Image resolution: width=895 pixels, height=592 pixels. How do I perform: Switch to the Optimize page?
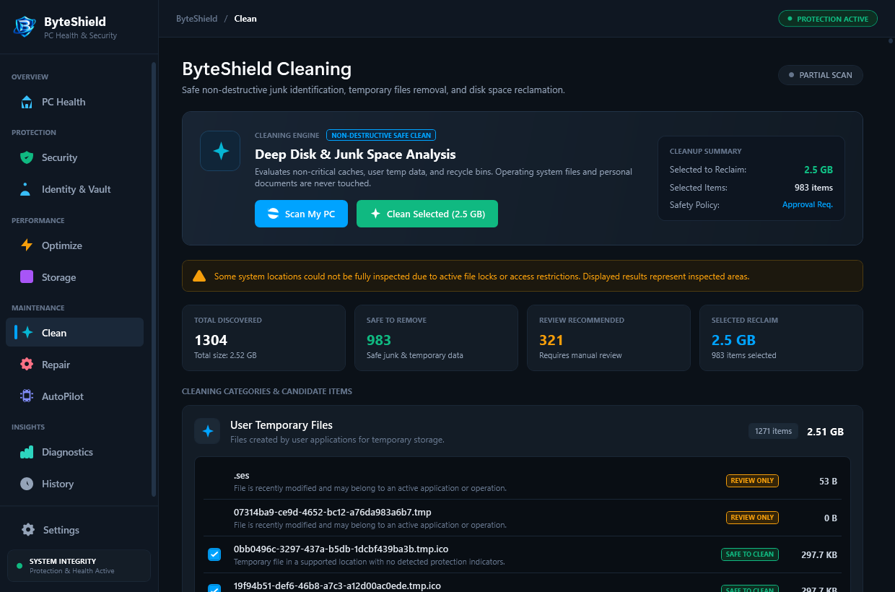coord(74,245)
